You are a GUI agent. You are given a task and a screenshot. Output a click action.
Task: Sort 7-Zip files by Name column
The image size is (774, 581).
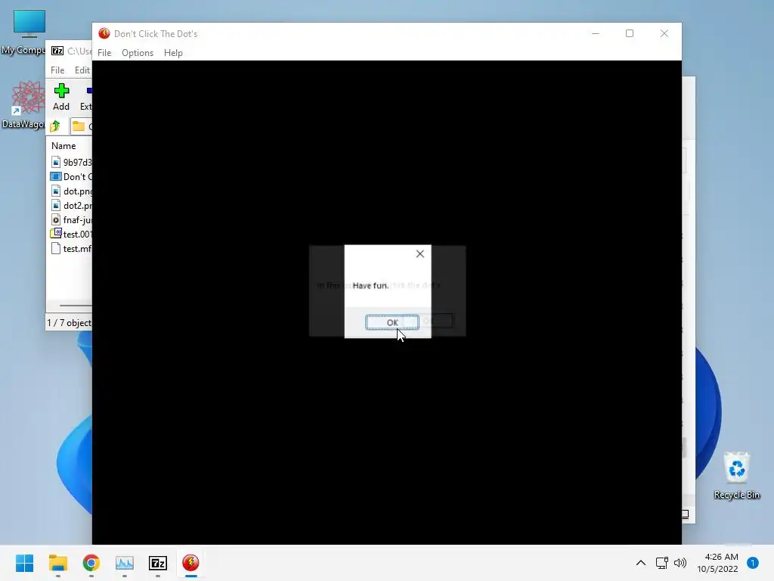[x=63, y=146]
